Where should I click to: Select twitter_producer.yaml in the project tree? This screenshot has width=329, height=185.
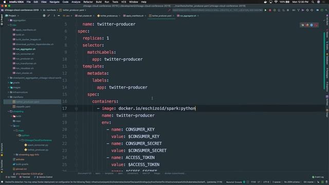27,102
